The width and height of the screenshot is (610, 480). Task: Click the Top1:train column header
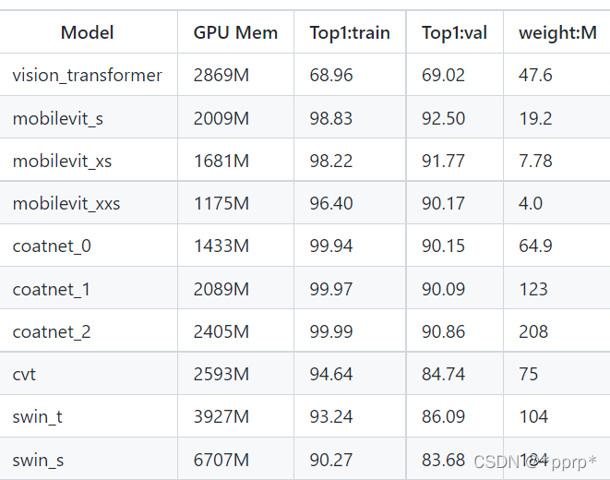(350, 32)
